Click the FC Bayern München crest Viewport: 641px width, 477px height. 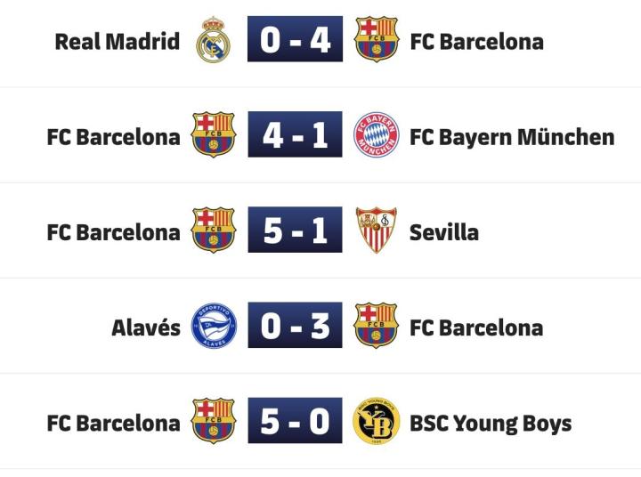(376, 136)
